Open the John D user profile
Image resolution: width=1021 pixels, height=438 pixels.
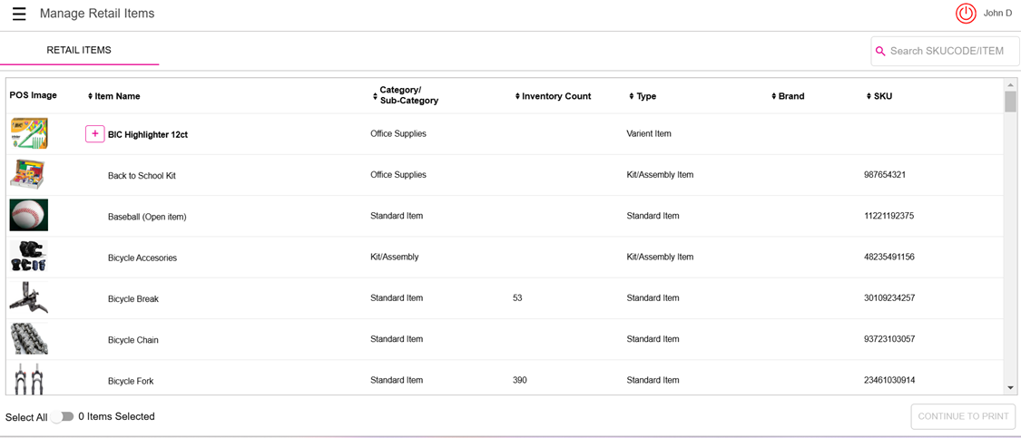pyautogui.click(x=997, y=14)
